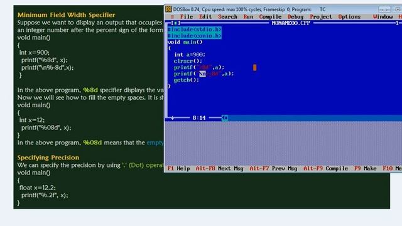This screenshot has height=226, width=402.
Task: Open the Compile menu
Action: point(270,17)
